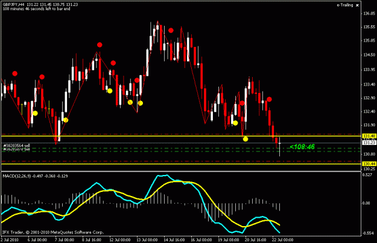
Task: Click the yellow 130.44 price level tag
Action: point(369,164)
